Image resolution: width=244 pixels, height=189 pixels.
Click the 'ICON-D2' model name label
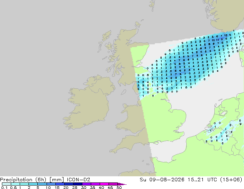pos(79,180)
